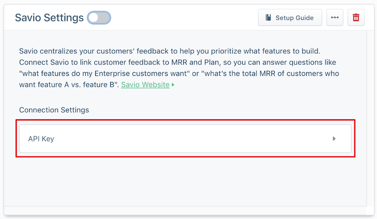Click the book icon in Setup Guide

point(268,17)
